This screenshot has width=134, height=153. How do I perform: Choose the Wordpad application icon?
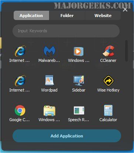coord(49,80)
